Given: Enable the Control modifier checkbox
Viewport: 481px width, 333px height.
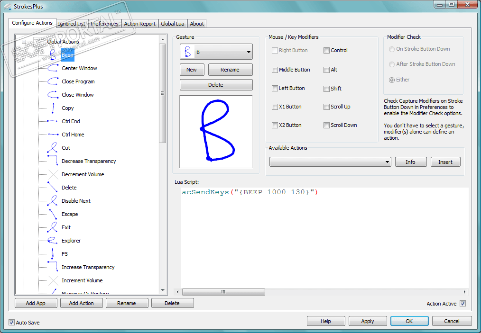Looking at the screenshot, I should pyautogui.click(x=326, y=50).
